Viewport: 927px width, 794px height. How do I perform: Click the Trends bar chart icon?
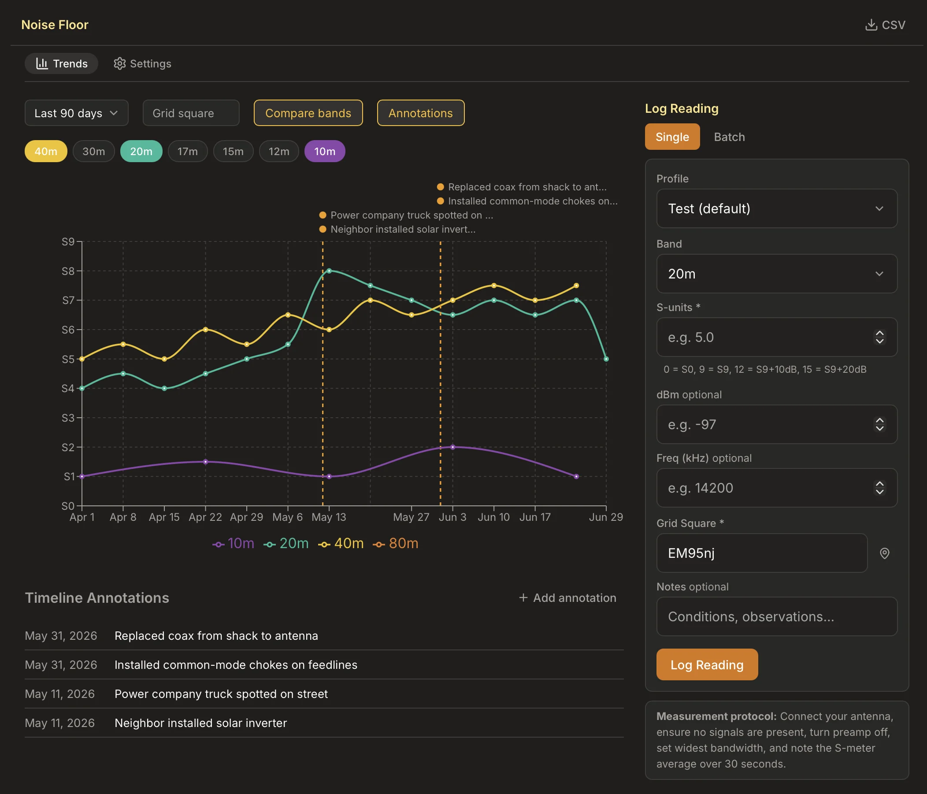42,63
